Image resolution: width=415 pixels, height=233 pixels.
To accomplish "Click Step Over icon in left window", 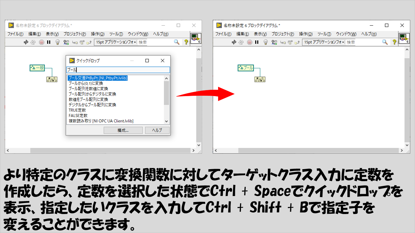I will tap(82, 42).
